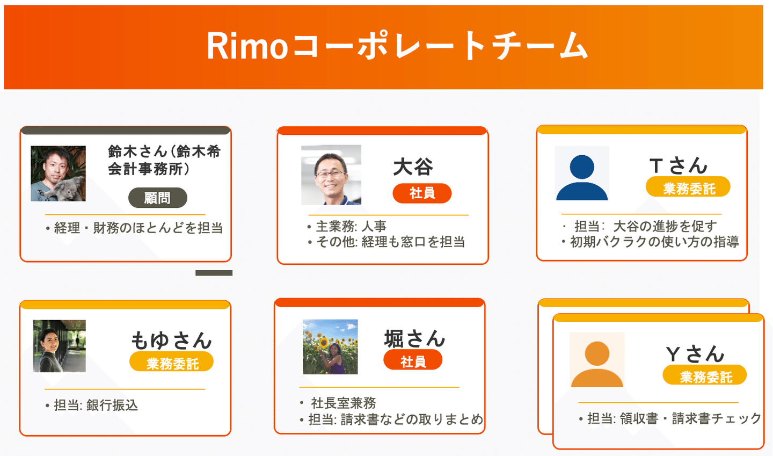Open the sunflower photo in 堀さん's card
Viewport: 773px width, 456px height.
pyautogui.click(x=330, y=347)
